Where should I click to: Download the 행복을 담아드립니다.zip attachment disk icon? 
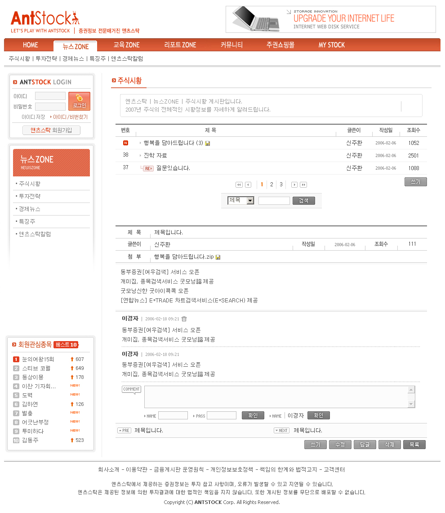(218, 257)
